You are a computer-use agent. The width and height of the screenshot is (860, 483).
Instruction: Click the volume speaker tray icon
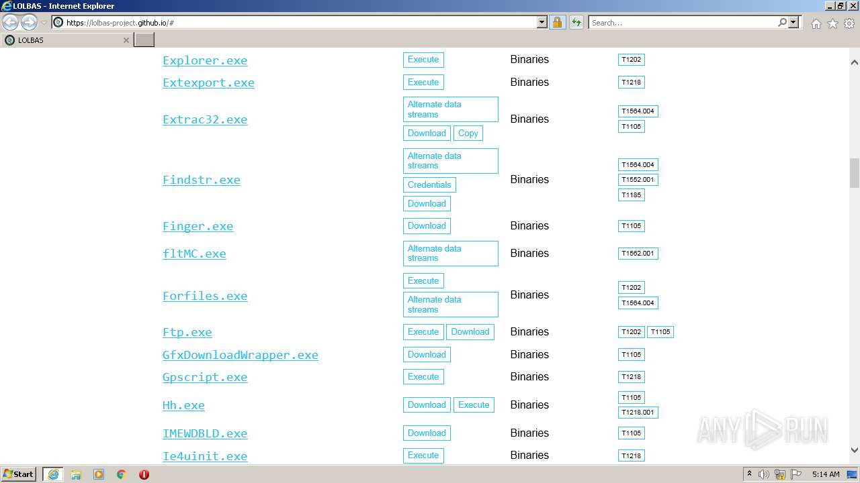(x=764, y=474)
